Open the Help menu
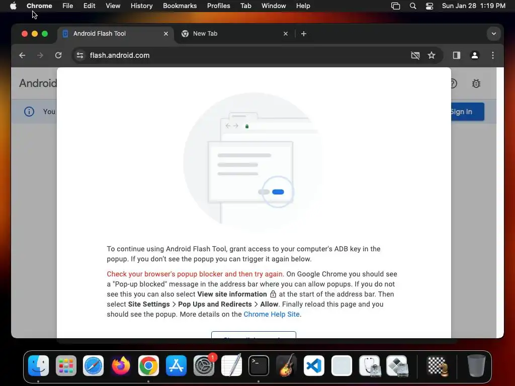Image resolution: width=515 pixels, height=386 pixels. (x=303, y=6)
